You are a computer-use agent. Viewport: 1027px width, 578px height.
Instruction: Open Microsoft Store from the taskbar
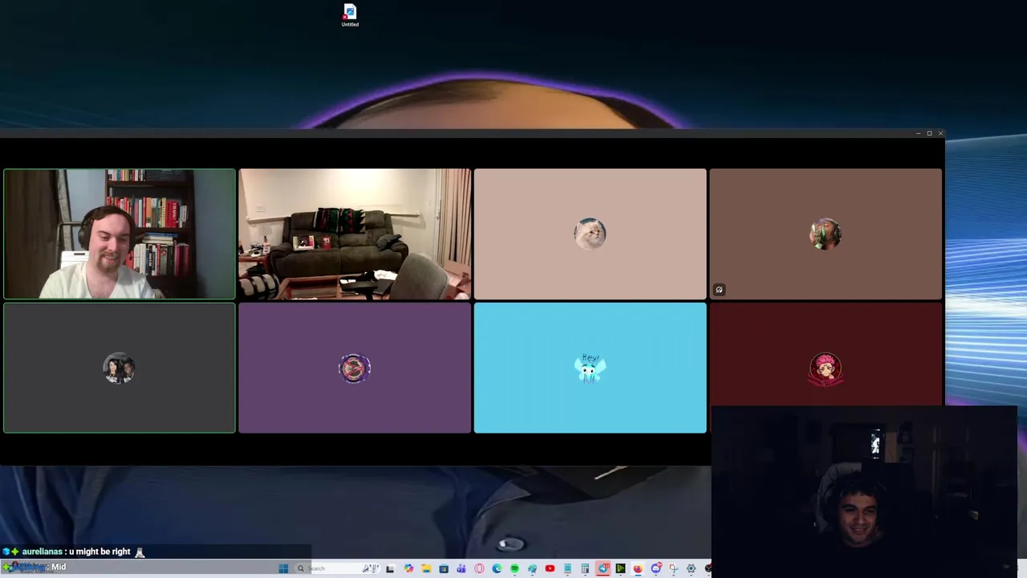[444, 568]
